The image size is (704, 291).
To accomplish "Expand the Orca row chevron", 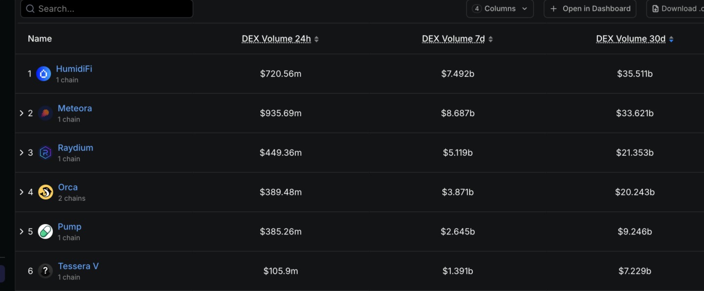I will point(22,192).
